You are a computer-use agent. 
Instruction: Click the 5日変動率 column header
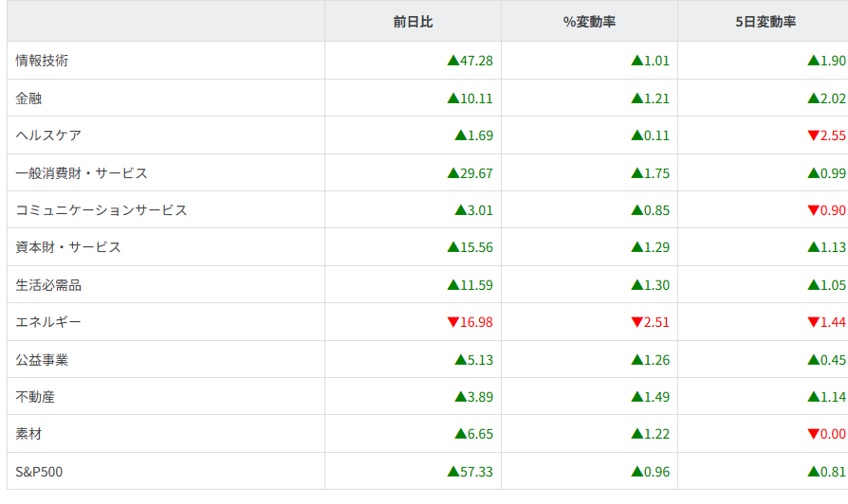coord(765,21)
